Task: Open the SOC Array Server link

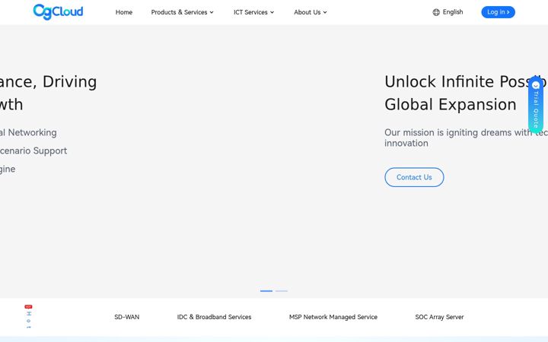Action: [x=439, y=317]
